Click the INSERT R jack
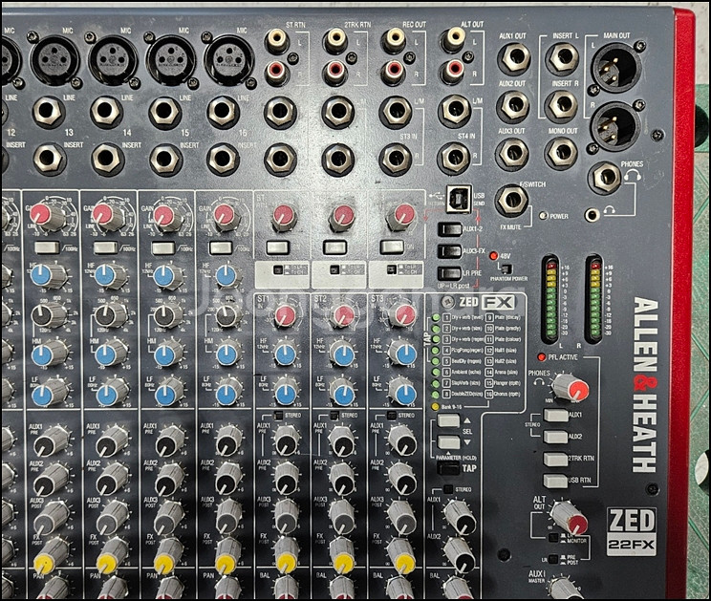Viewport: 711px width, 601px height. pyautogui.click(x=562, y=105)
